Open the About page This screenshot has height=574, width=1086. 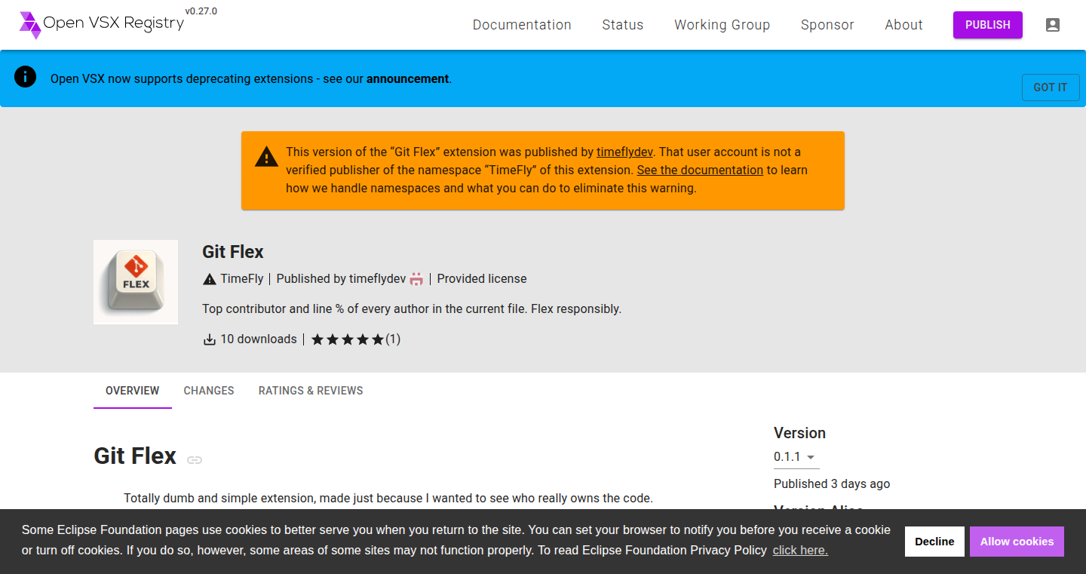pos(903,25)
